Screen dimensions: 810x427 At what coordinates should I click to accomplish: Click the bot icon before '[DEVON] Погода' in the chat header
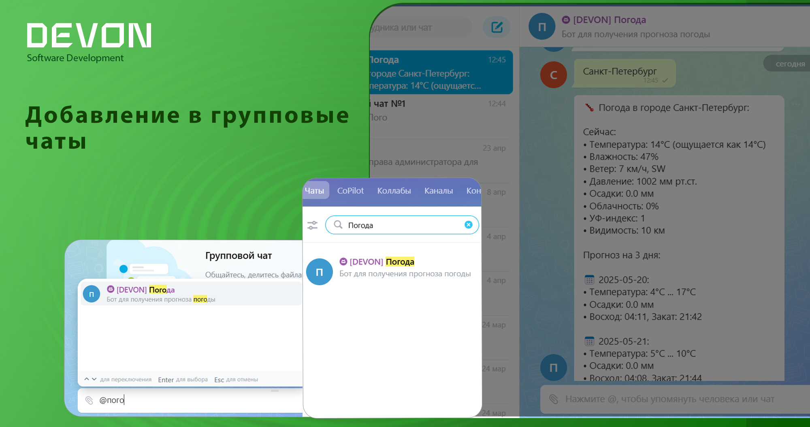coord(566,19)
